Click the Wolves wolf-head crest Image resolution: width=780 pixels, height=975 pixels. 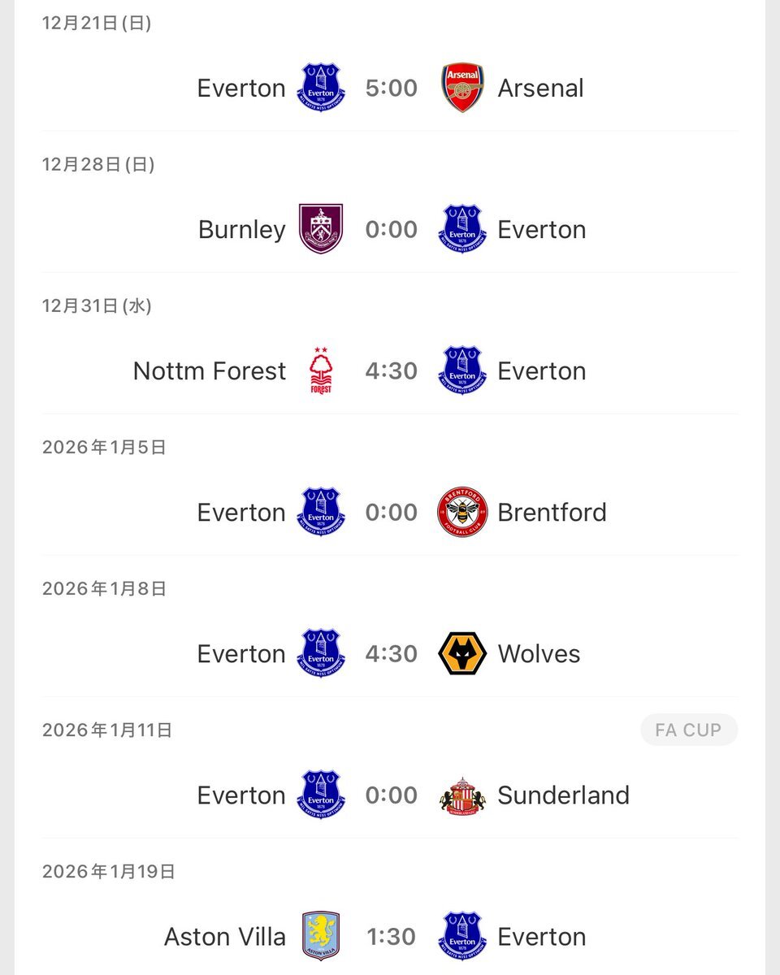(462, 653)
